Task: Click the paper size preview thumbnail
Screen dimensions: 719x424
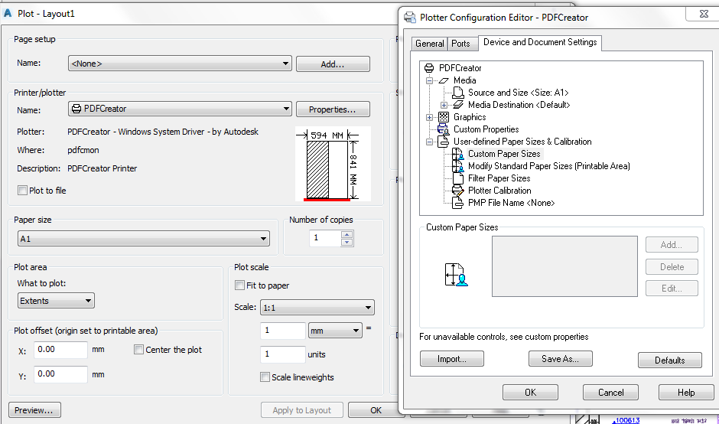Action: pyautogui.click(x=333, y=164)
